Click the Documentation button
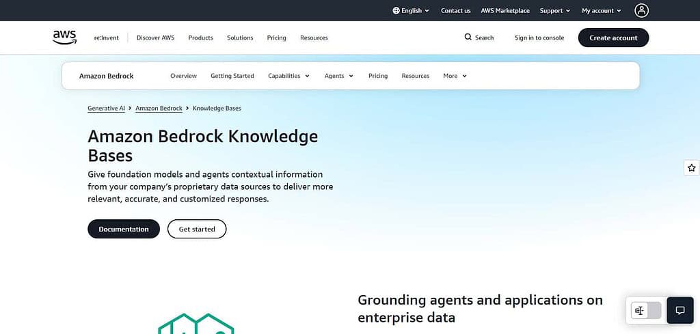Screen dimensions: 700x334 (124, 229)
